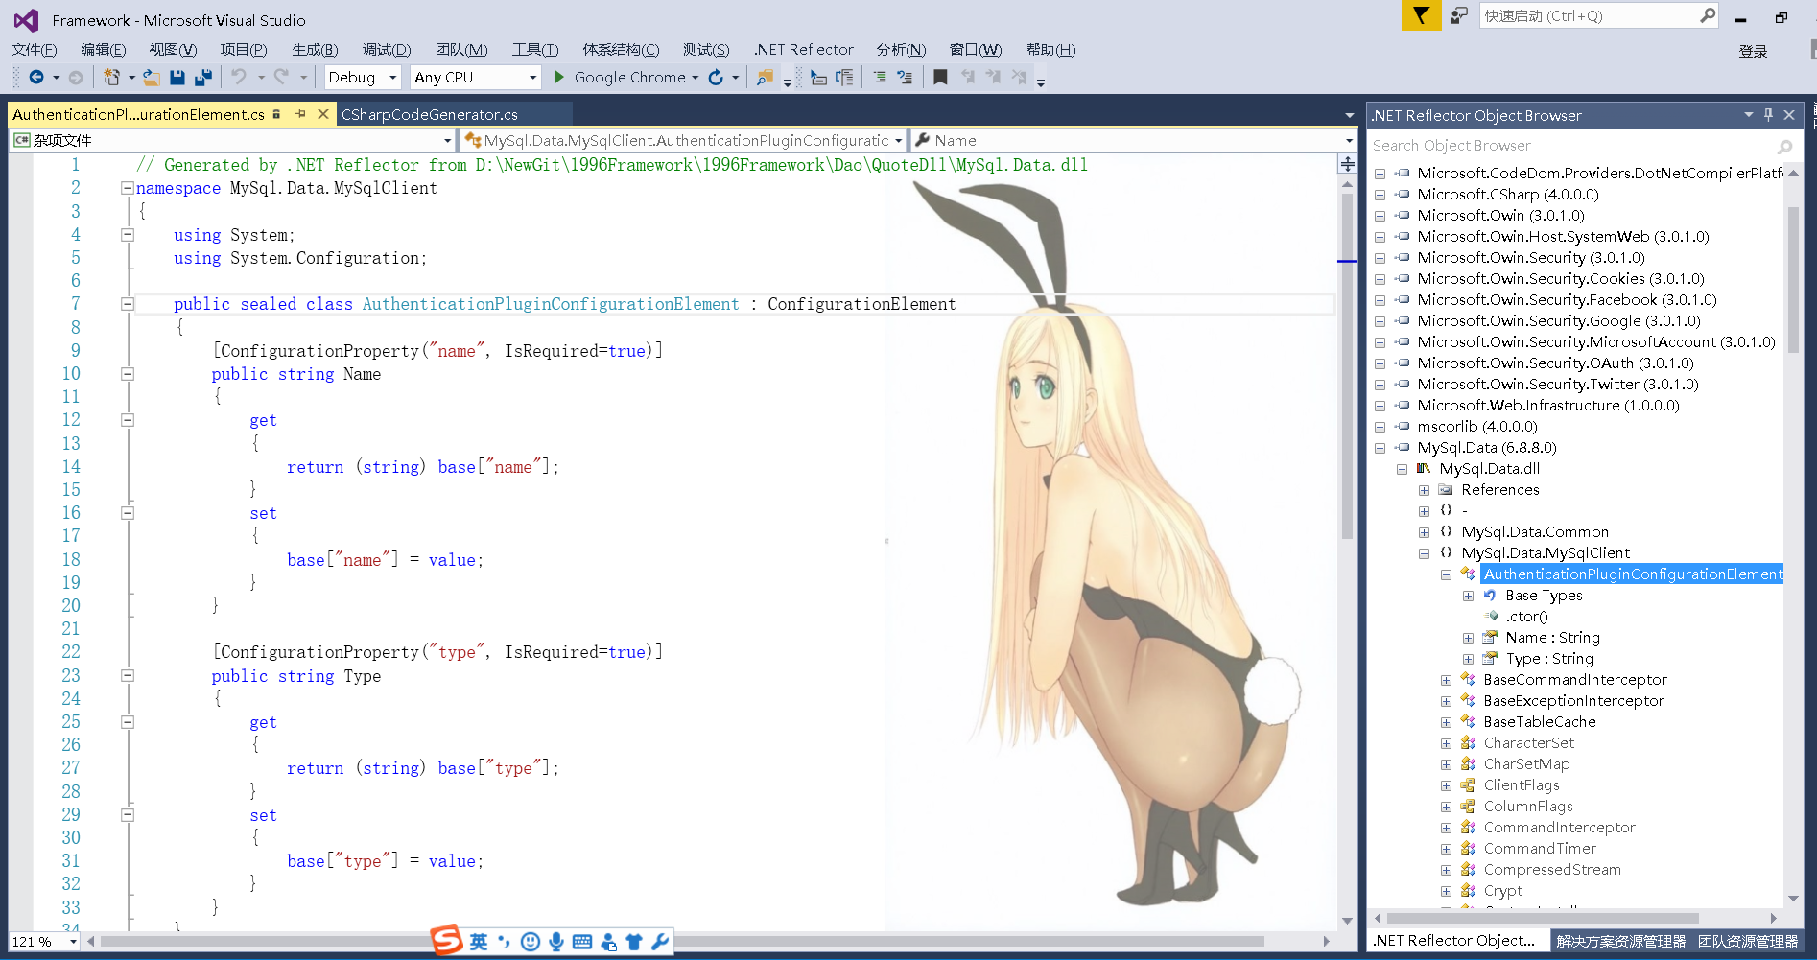Collapse the MySql.Data (6.8.8.0) tree node

(1380, 448)
